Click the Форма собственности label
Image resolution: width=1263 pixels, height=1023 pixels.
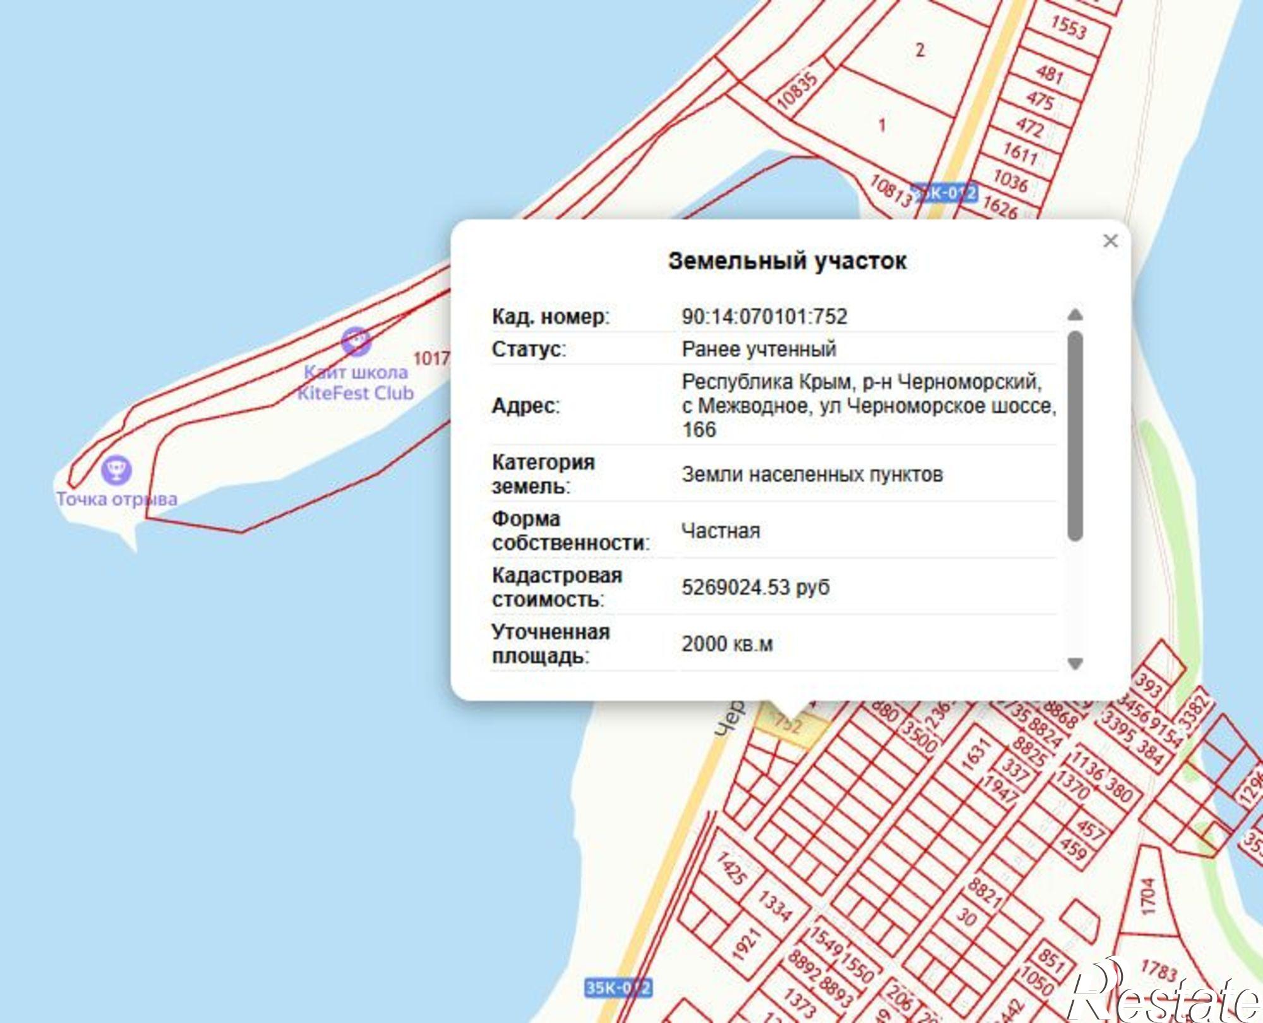pos(571,531)
